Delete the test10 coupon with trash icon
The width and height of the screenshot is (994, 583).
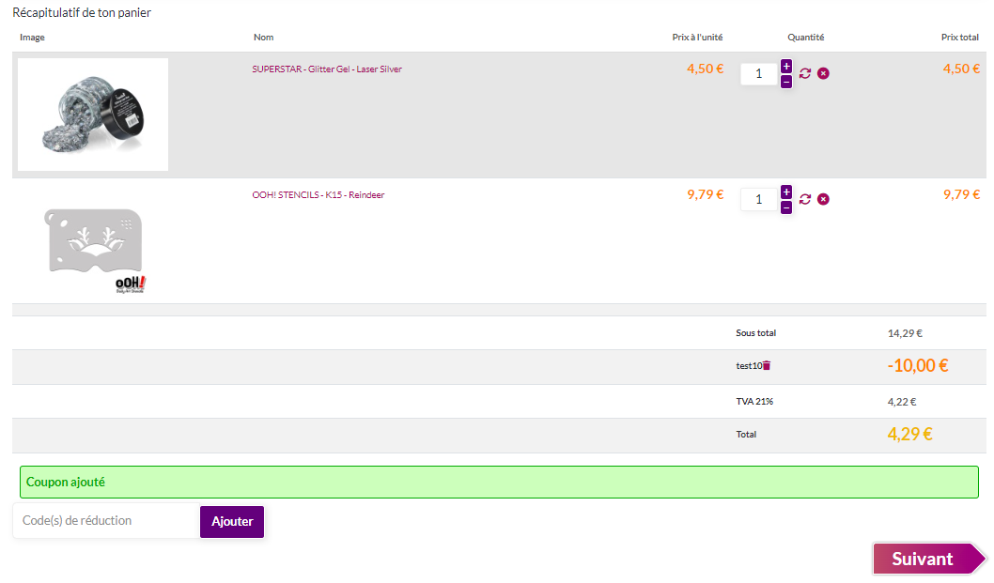point(767,365)
